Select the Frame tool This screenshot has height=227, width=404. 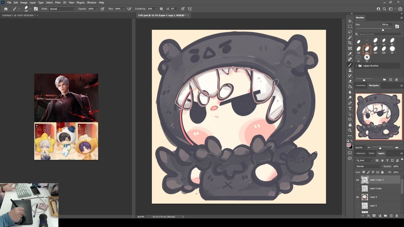(x=350, y=48)
